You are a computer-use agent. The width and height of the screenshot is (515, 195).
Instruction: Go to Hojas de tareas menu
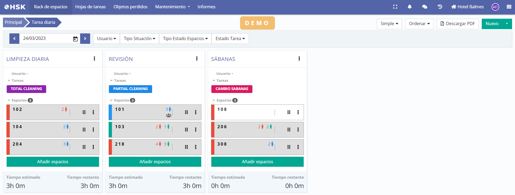click(90, 7)
